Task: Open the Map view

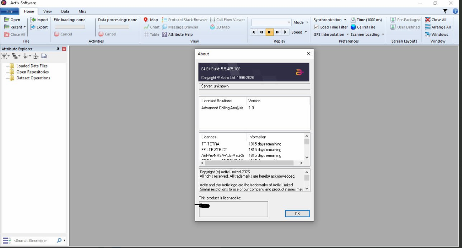Action: (x=151, y=20)
